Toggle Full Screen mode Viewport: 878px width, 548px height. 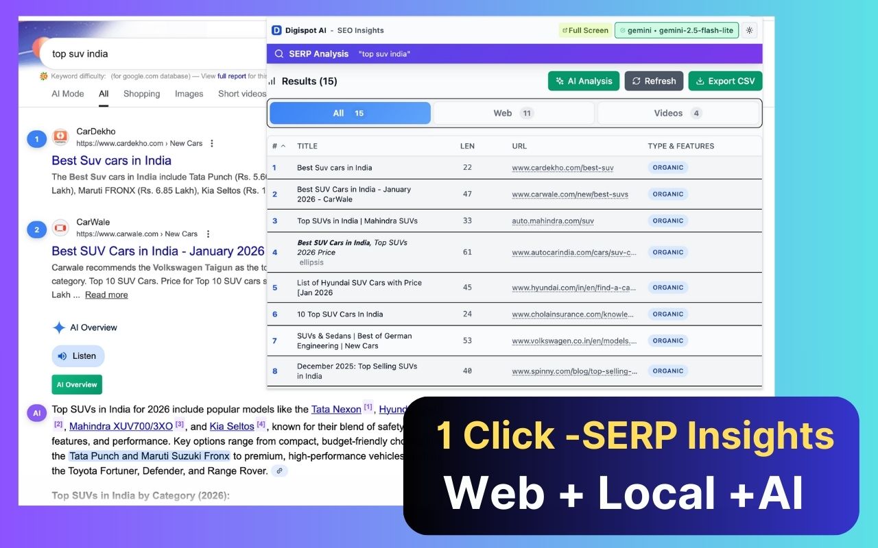coord(584,30)
